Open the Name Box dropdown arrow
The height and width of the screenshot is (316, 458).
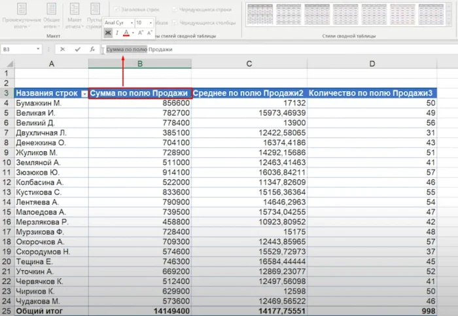[39, 49]
